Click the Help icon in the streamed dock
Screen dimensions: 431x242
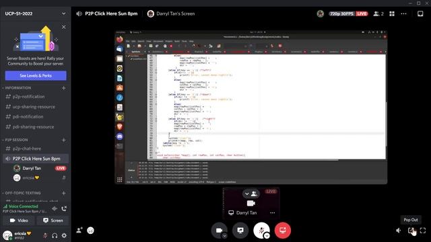120,97
